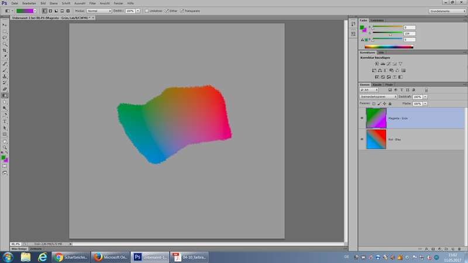Click the Delete layer trash icon
This screenshot has width=468, height=263.
coord(460,248)
